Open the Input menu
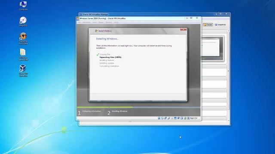 pos(101,22)
